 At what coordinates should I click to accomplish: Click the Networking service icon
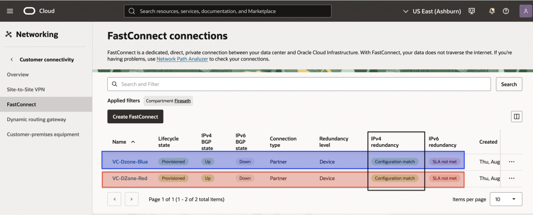pos(9,34)
